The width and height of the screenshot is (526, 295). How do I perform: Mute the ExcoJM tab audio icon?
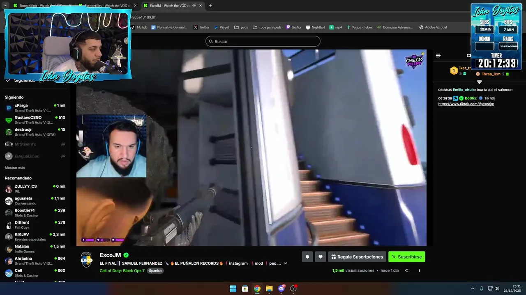click(194, 6)
